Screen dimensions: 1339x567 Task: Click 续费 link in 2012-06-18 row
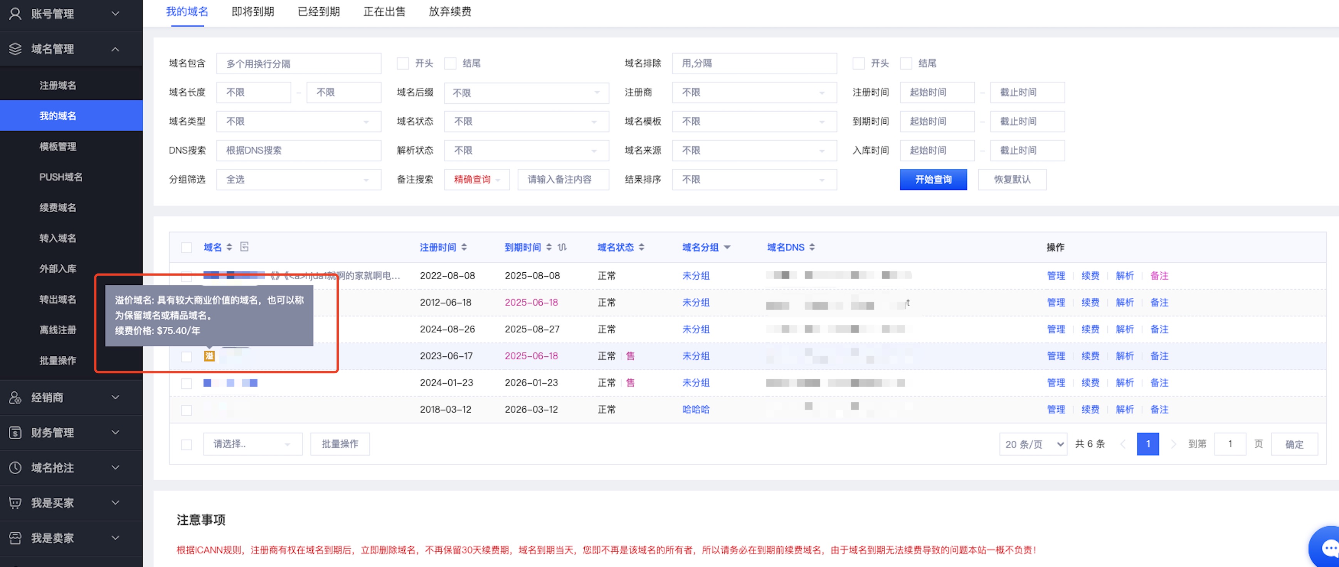pyautogui.click(x=1090, y=303)
